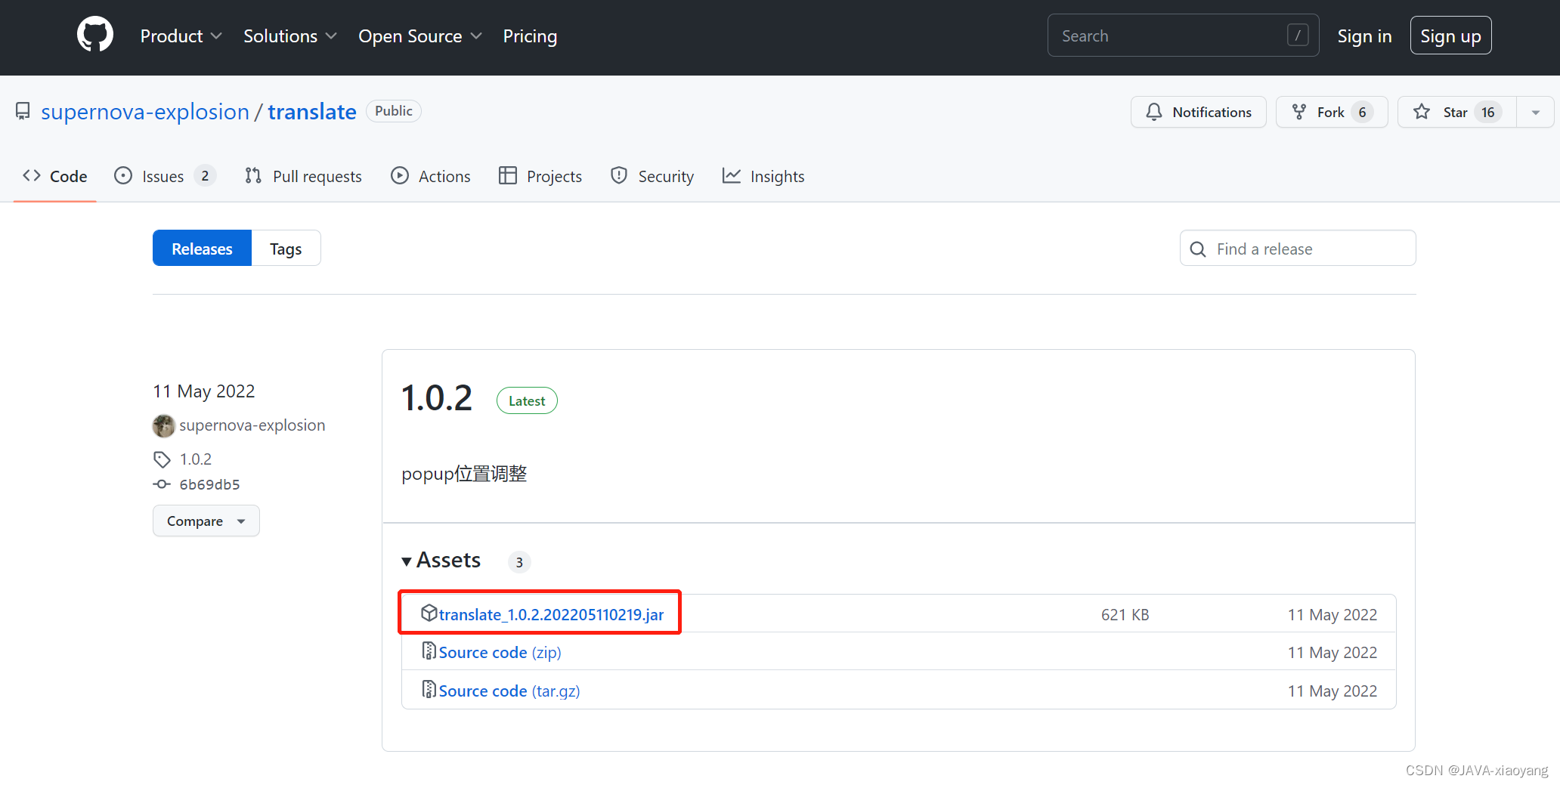This screenshot has width=1560, height=785.
Task: Open the Insights tab
Action: click(x=763, y=176)
